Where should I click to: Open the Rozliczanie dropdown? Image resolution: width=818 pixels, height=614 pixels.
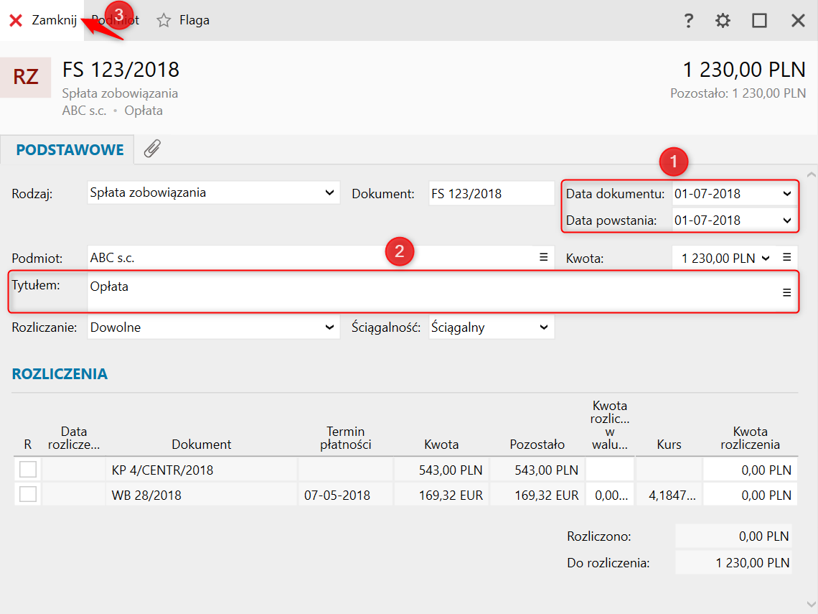coord(329,327)
